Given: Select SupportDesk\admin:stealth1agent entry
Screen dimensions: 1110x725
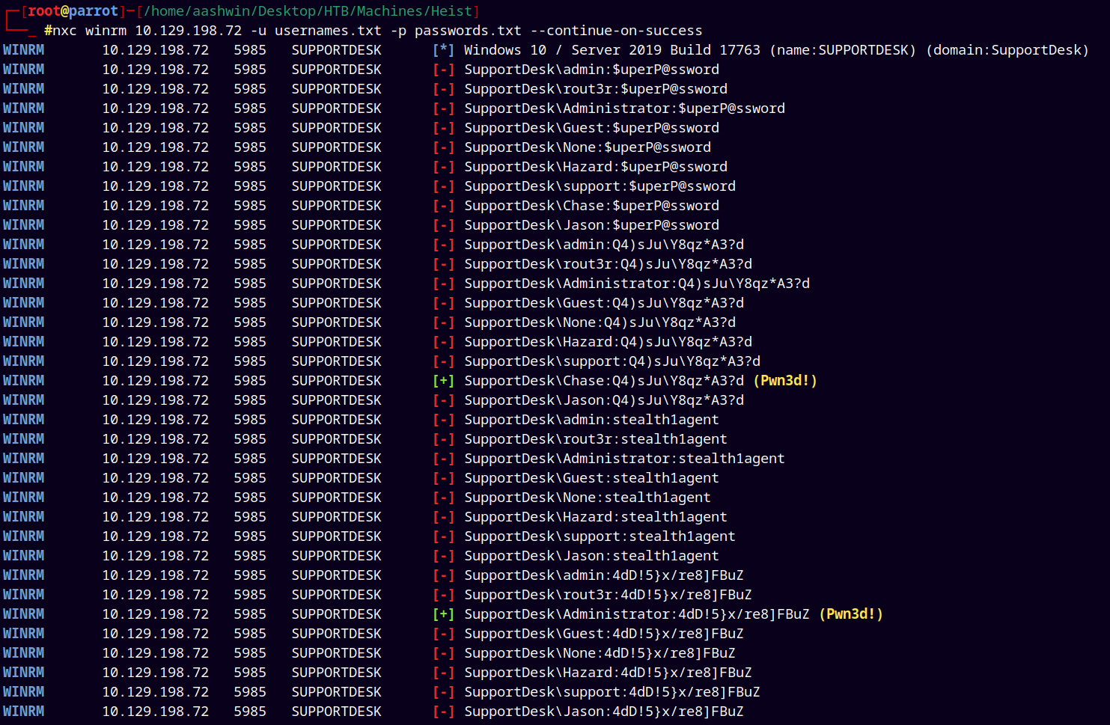Looking at the screenshot, I should click(x=591, y=420).
